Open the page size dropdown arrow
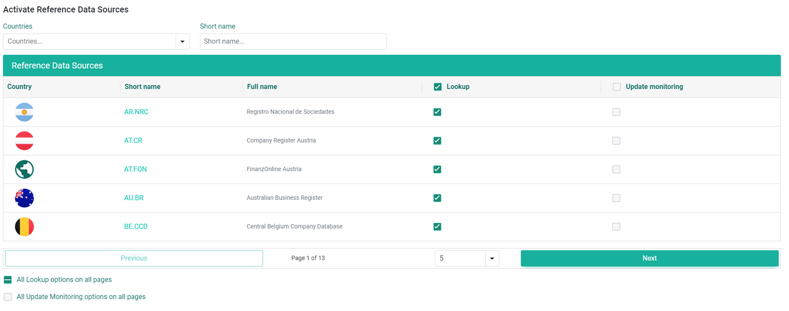Image resolution: width=789 pixels, height=311 pixels. [x=492, y=259]
